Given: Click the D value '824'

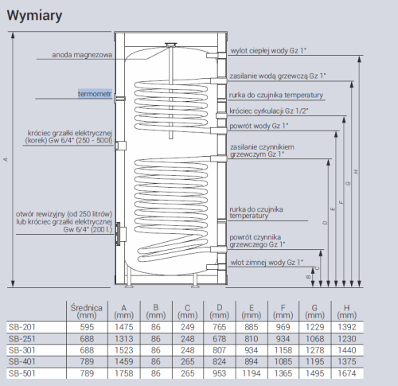Looking at the screenshot, I should (x=220, y=361).
